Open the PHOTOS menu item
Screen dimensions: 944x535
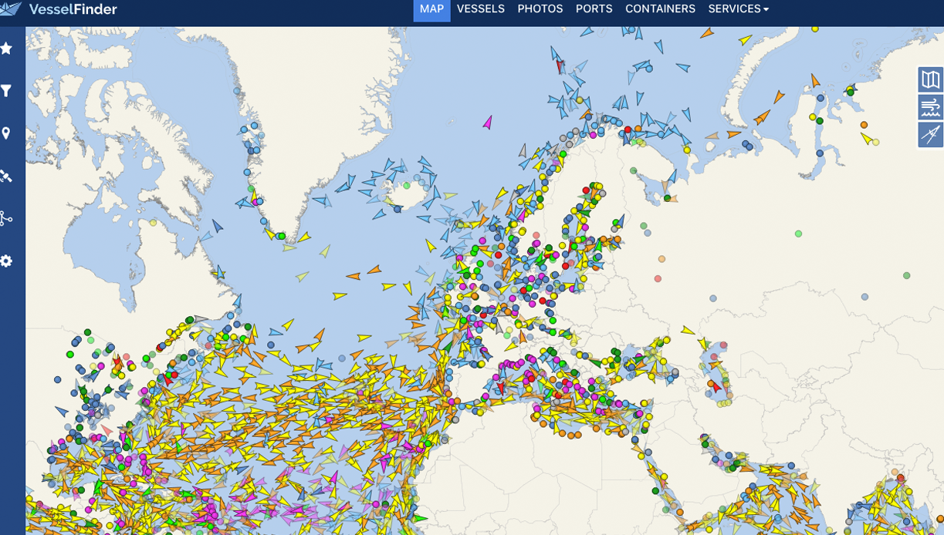point(540,9)
